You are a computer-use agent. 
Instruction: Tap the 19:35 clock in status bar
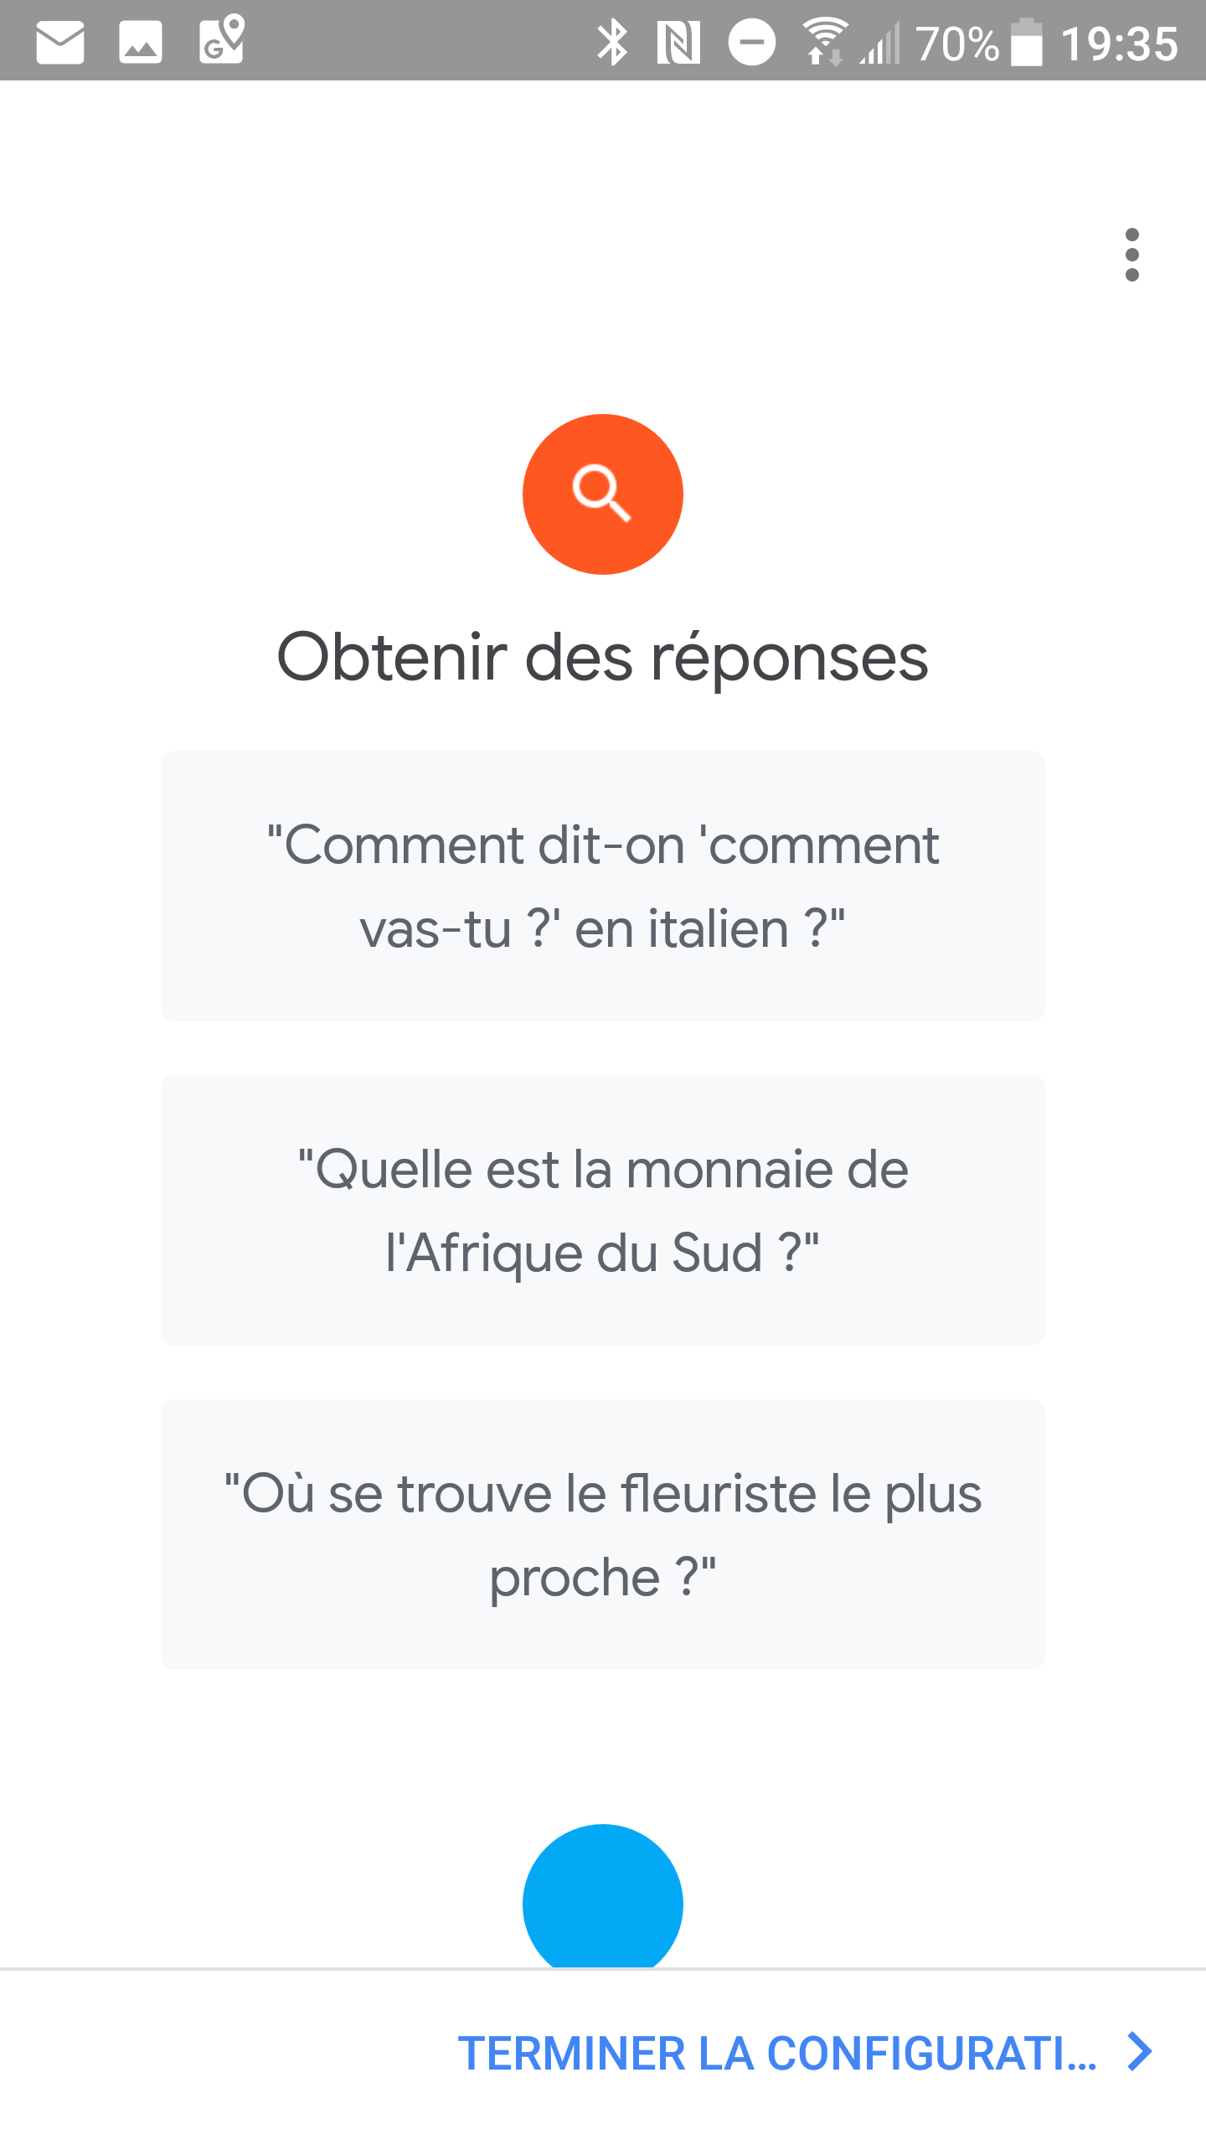[x=1119, y=44]
